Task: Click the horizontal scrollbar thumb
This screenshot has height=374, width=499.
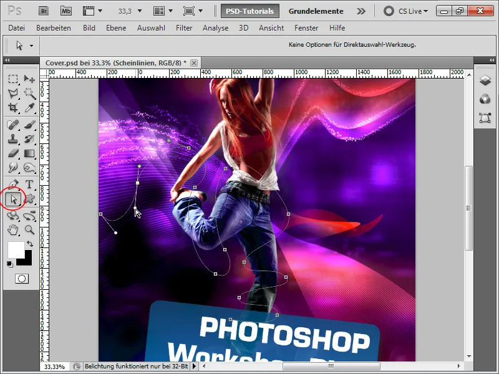Action: click(x=331, y=366)
